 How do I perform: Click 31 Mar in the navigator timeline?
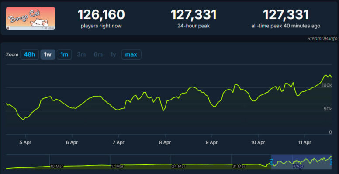pyautogui.click(x=238, y=166)
